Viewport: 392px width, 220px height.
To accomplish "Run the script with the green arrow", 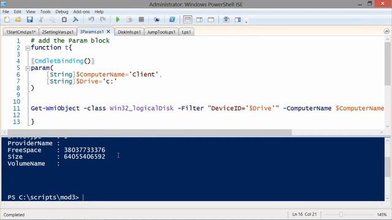I will point(118,20).
